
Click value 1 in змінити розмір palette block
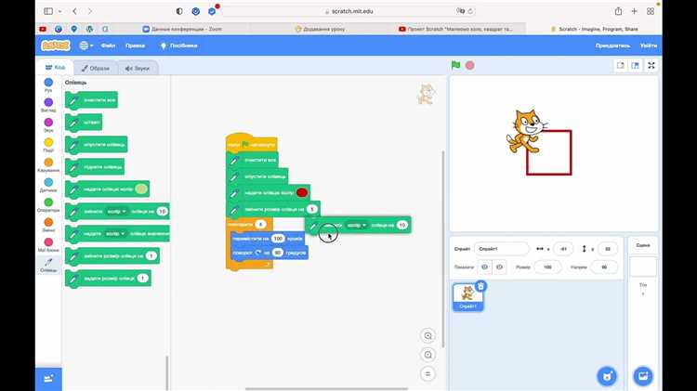(x=151, y=256)
